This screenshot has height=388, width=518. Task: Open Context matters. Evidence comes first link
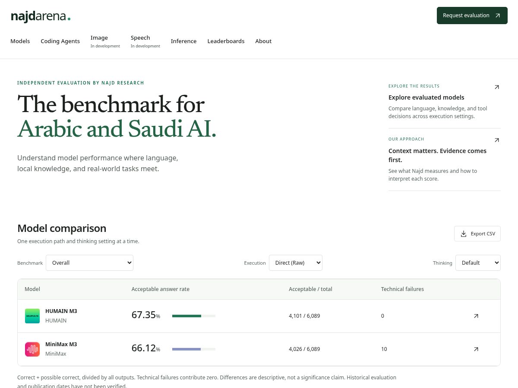coord(438,155)
